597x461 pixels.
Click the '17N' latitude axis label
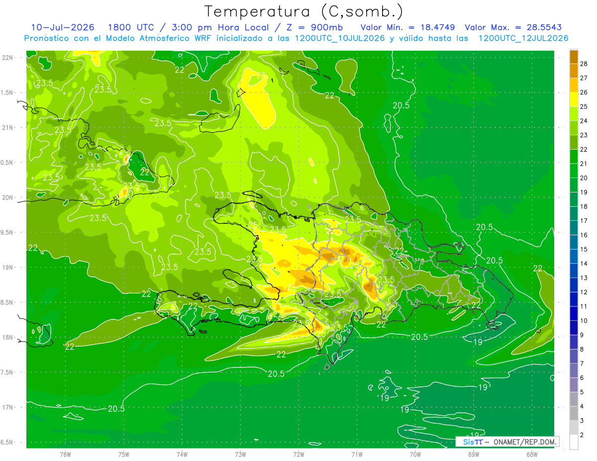point(8,408)
